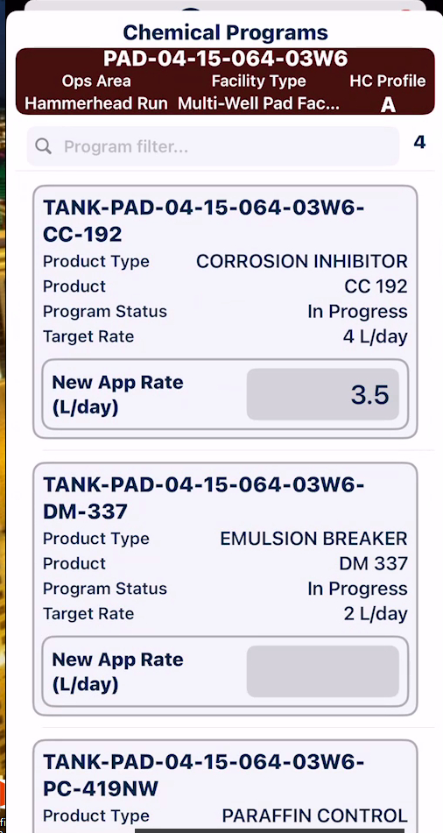Screen dimensions: 443x833
Task: Tap the CC 192 product value
Action: tap(376, 286)
